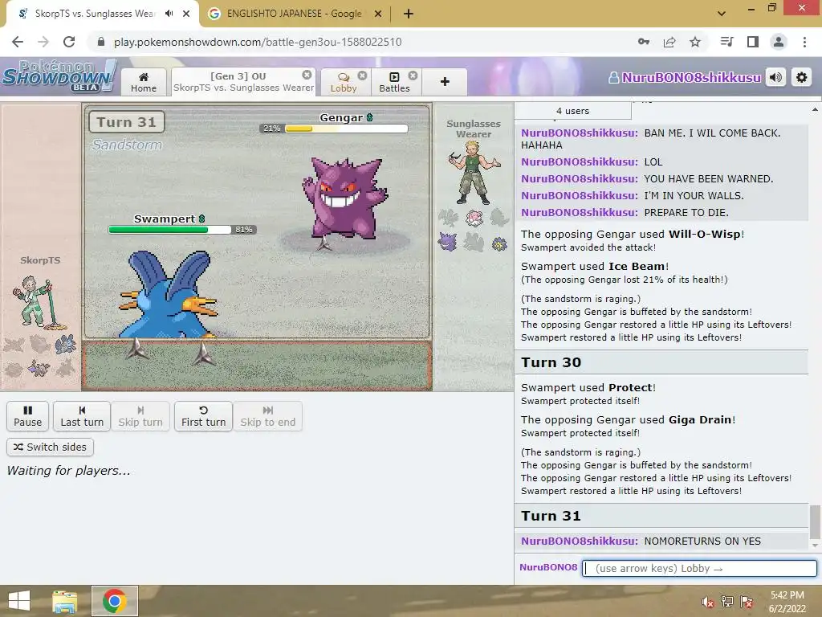Click the plus tab to join room
Screen dimensions: 822x617
click(445, 82)
